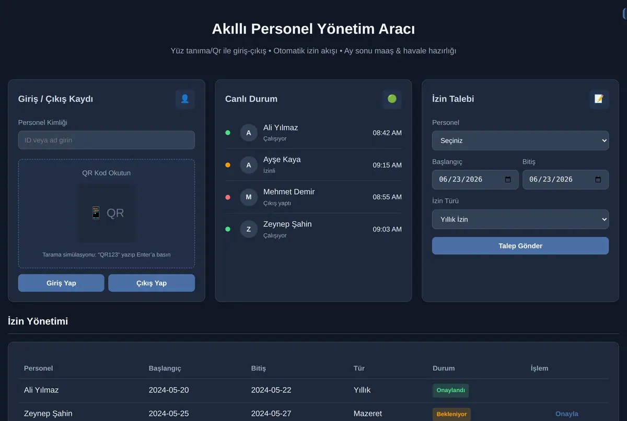Click orange status dot beside Ayşe Kaya

pos(228,165)
